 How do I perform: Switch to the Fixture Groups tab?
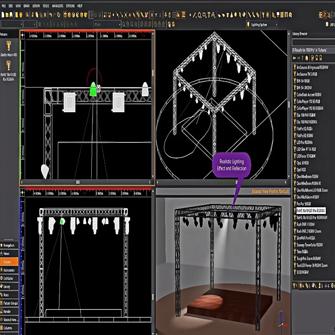[x=9, y=303]
